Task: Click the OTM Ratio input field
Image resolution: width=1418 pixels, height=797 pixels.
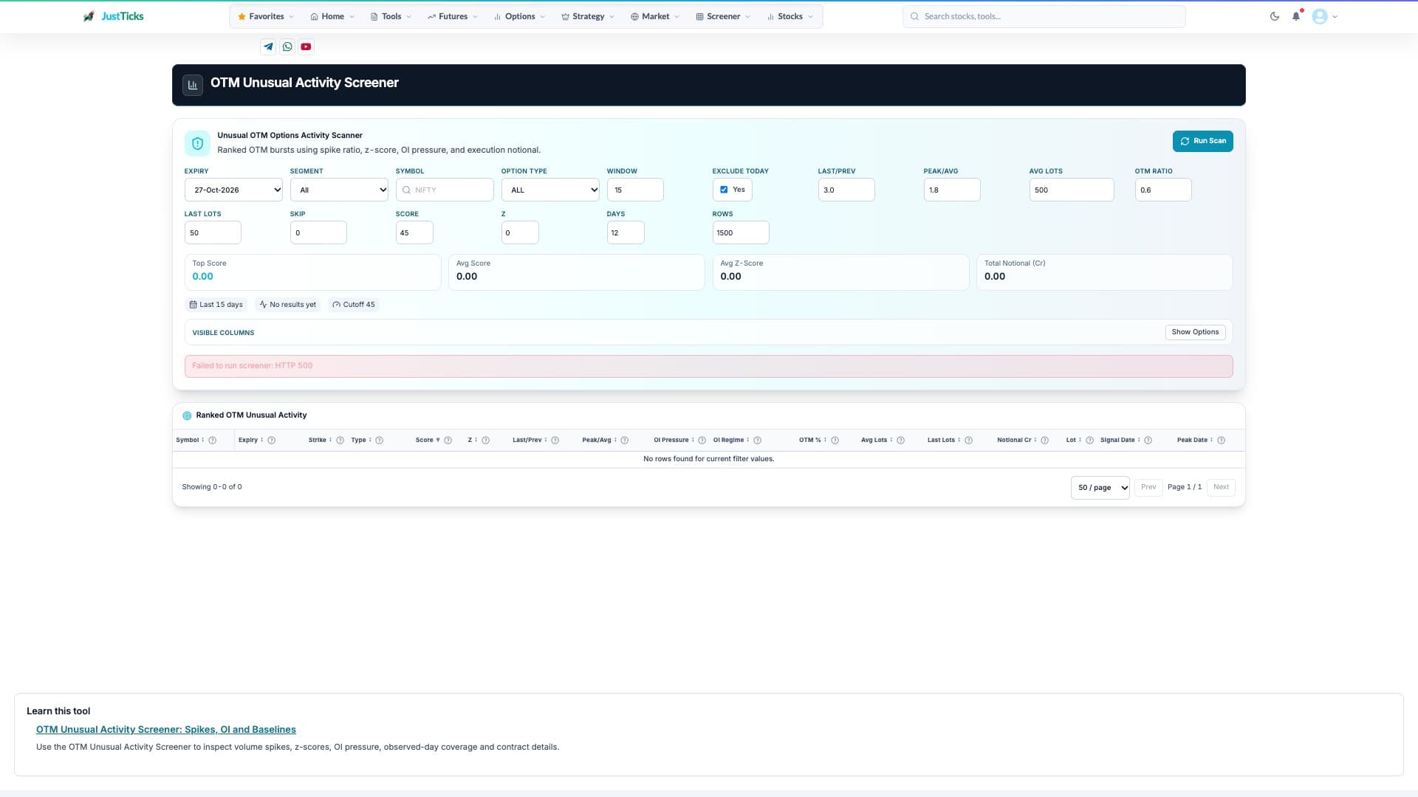Action: point(1162,190)
